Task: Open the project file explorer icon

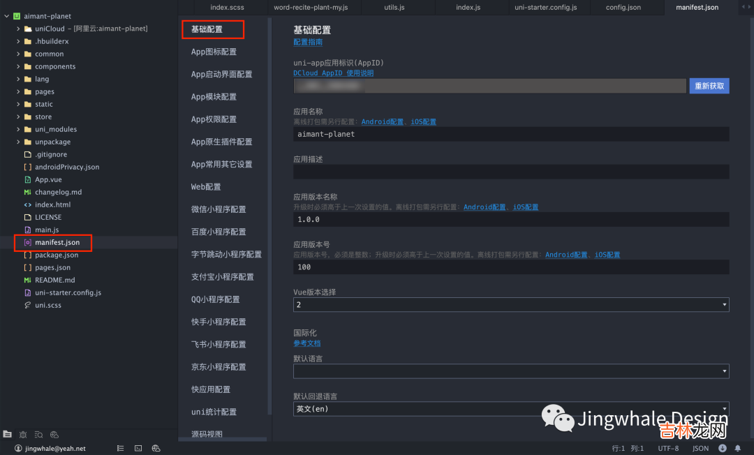Action: point(8,434)
